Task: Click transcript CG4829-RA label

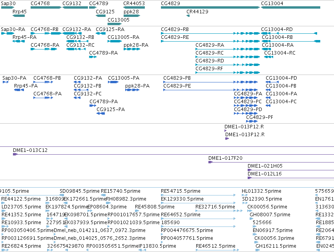Action: [210, 45]
